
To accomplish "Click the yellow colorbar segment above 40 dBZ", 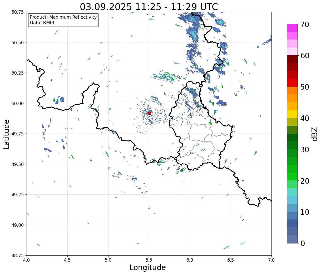I will tap(292, 114).
